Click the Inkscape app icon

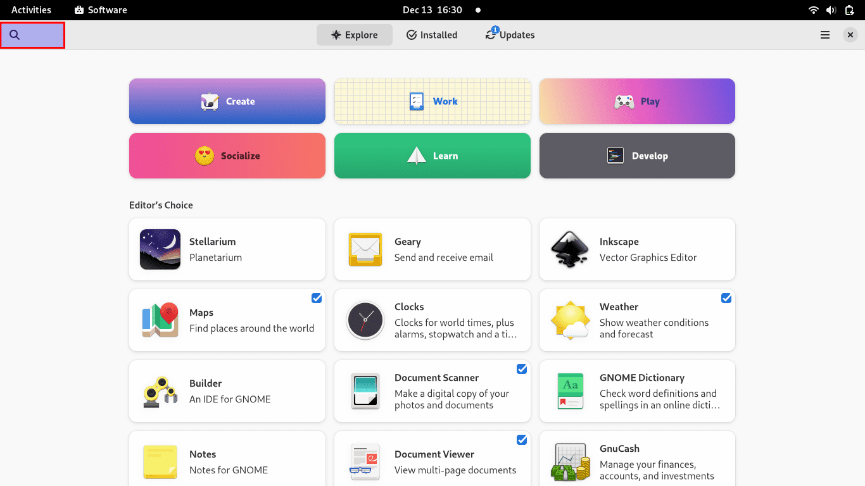coord(571,249)
